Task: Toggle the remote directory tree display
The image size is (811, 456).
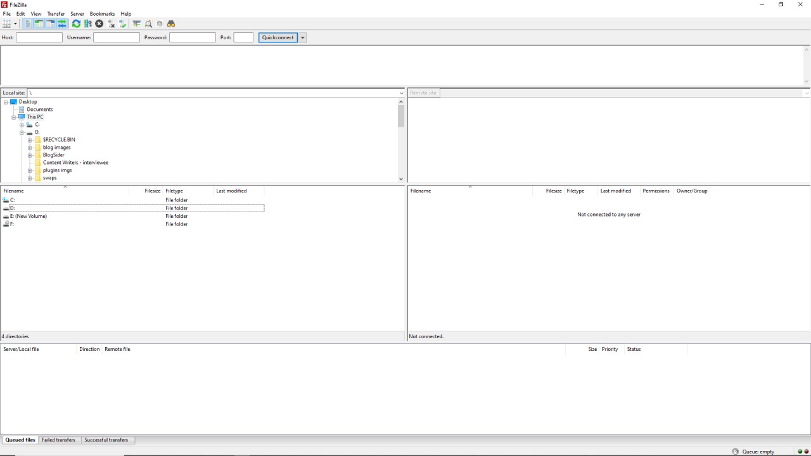Action: [x=51, y=23]
